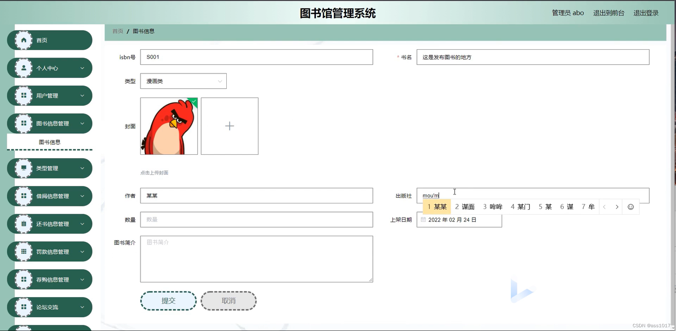676x331 pixels.
Task: Click the red bird cover thumbnail
Action: coord(169,126)
